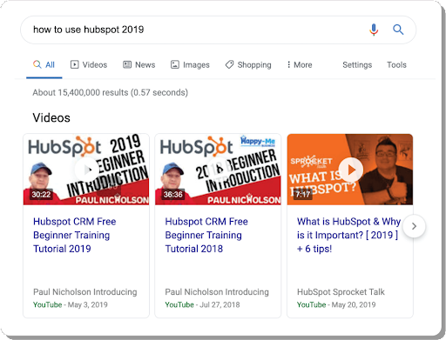
Task: Click the 30:22 duration badge
Action: [41, 194]
